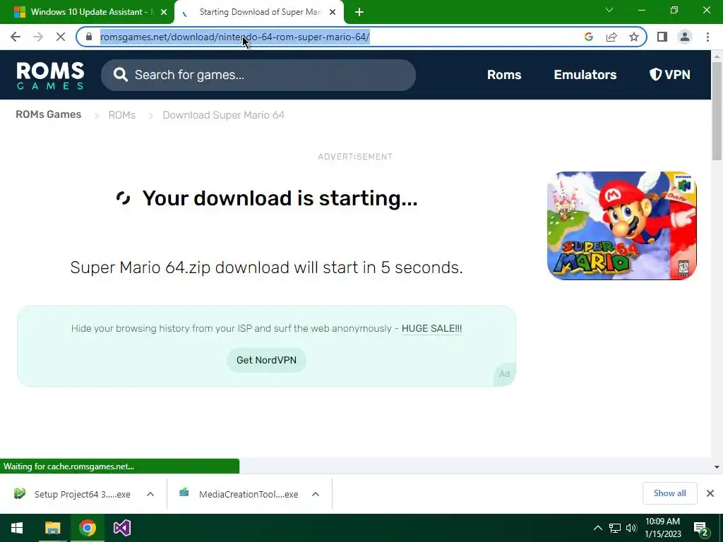Open the browser side panel

(x=662, y=37)
